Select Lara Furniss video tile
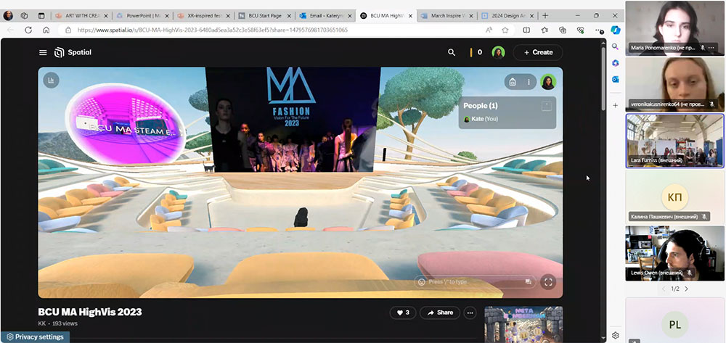Viewport: 726px width, 343px height. click(674, 141)
